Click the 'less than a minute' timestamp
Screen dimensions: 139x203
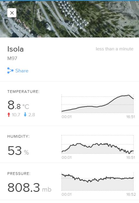(114, 49)
